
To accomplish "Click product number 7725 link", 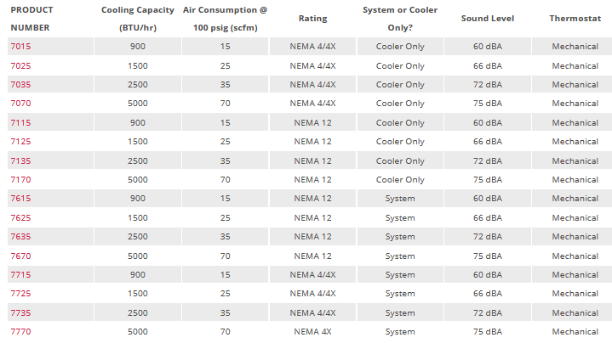I will tap(20, 293).
